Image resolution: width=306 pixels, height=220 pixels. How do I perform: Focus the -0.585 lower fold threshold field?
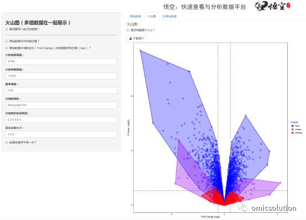[x=61, y=76]
